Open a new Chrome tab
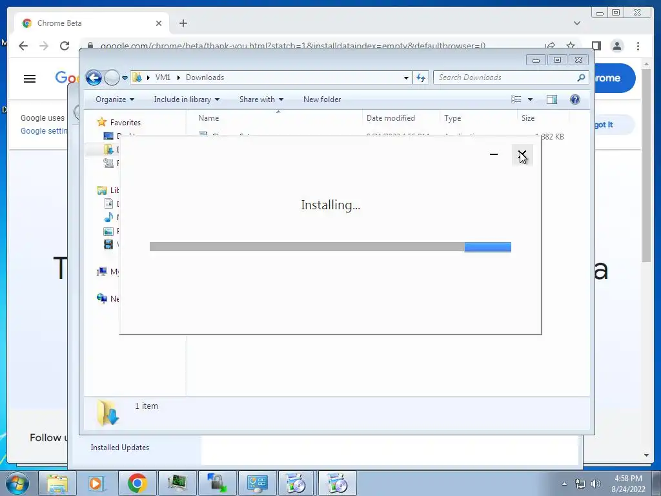 tap(183, 23)
